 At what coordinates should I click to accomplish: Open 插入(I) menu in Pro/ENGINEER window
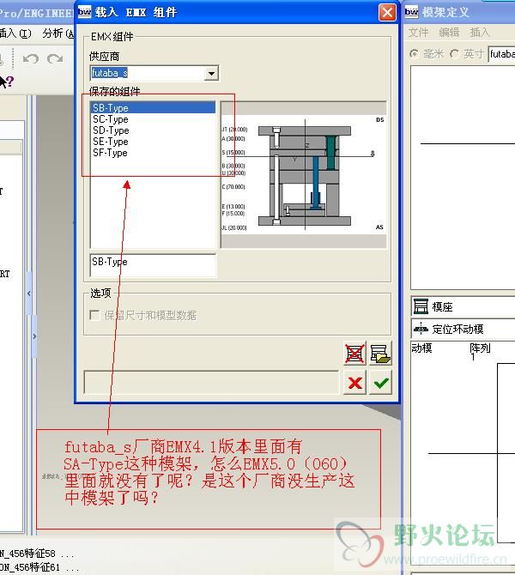coord(15,33)
